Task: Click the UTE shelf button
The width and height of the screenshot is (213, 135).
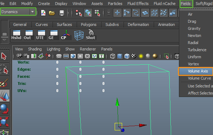Action: point(41,35)
